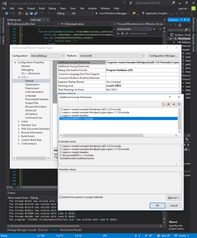Click the git branch master icon in status bar
Viewport: 197px width, 238px height.
(x=176, y=236)
